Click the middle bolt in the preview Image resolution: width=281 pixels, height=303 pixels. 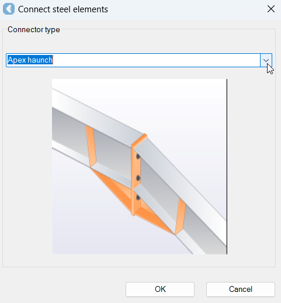[x=138, y=178]
